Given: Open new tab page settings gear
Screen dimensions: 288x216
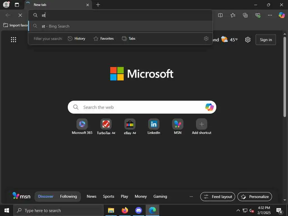Looking at the screenshot, I should coord(247,40).
